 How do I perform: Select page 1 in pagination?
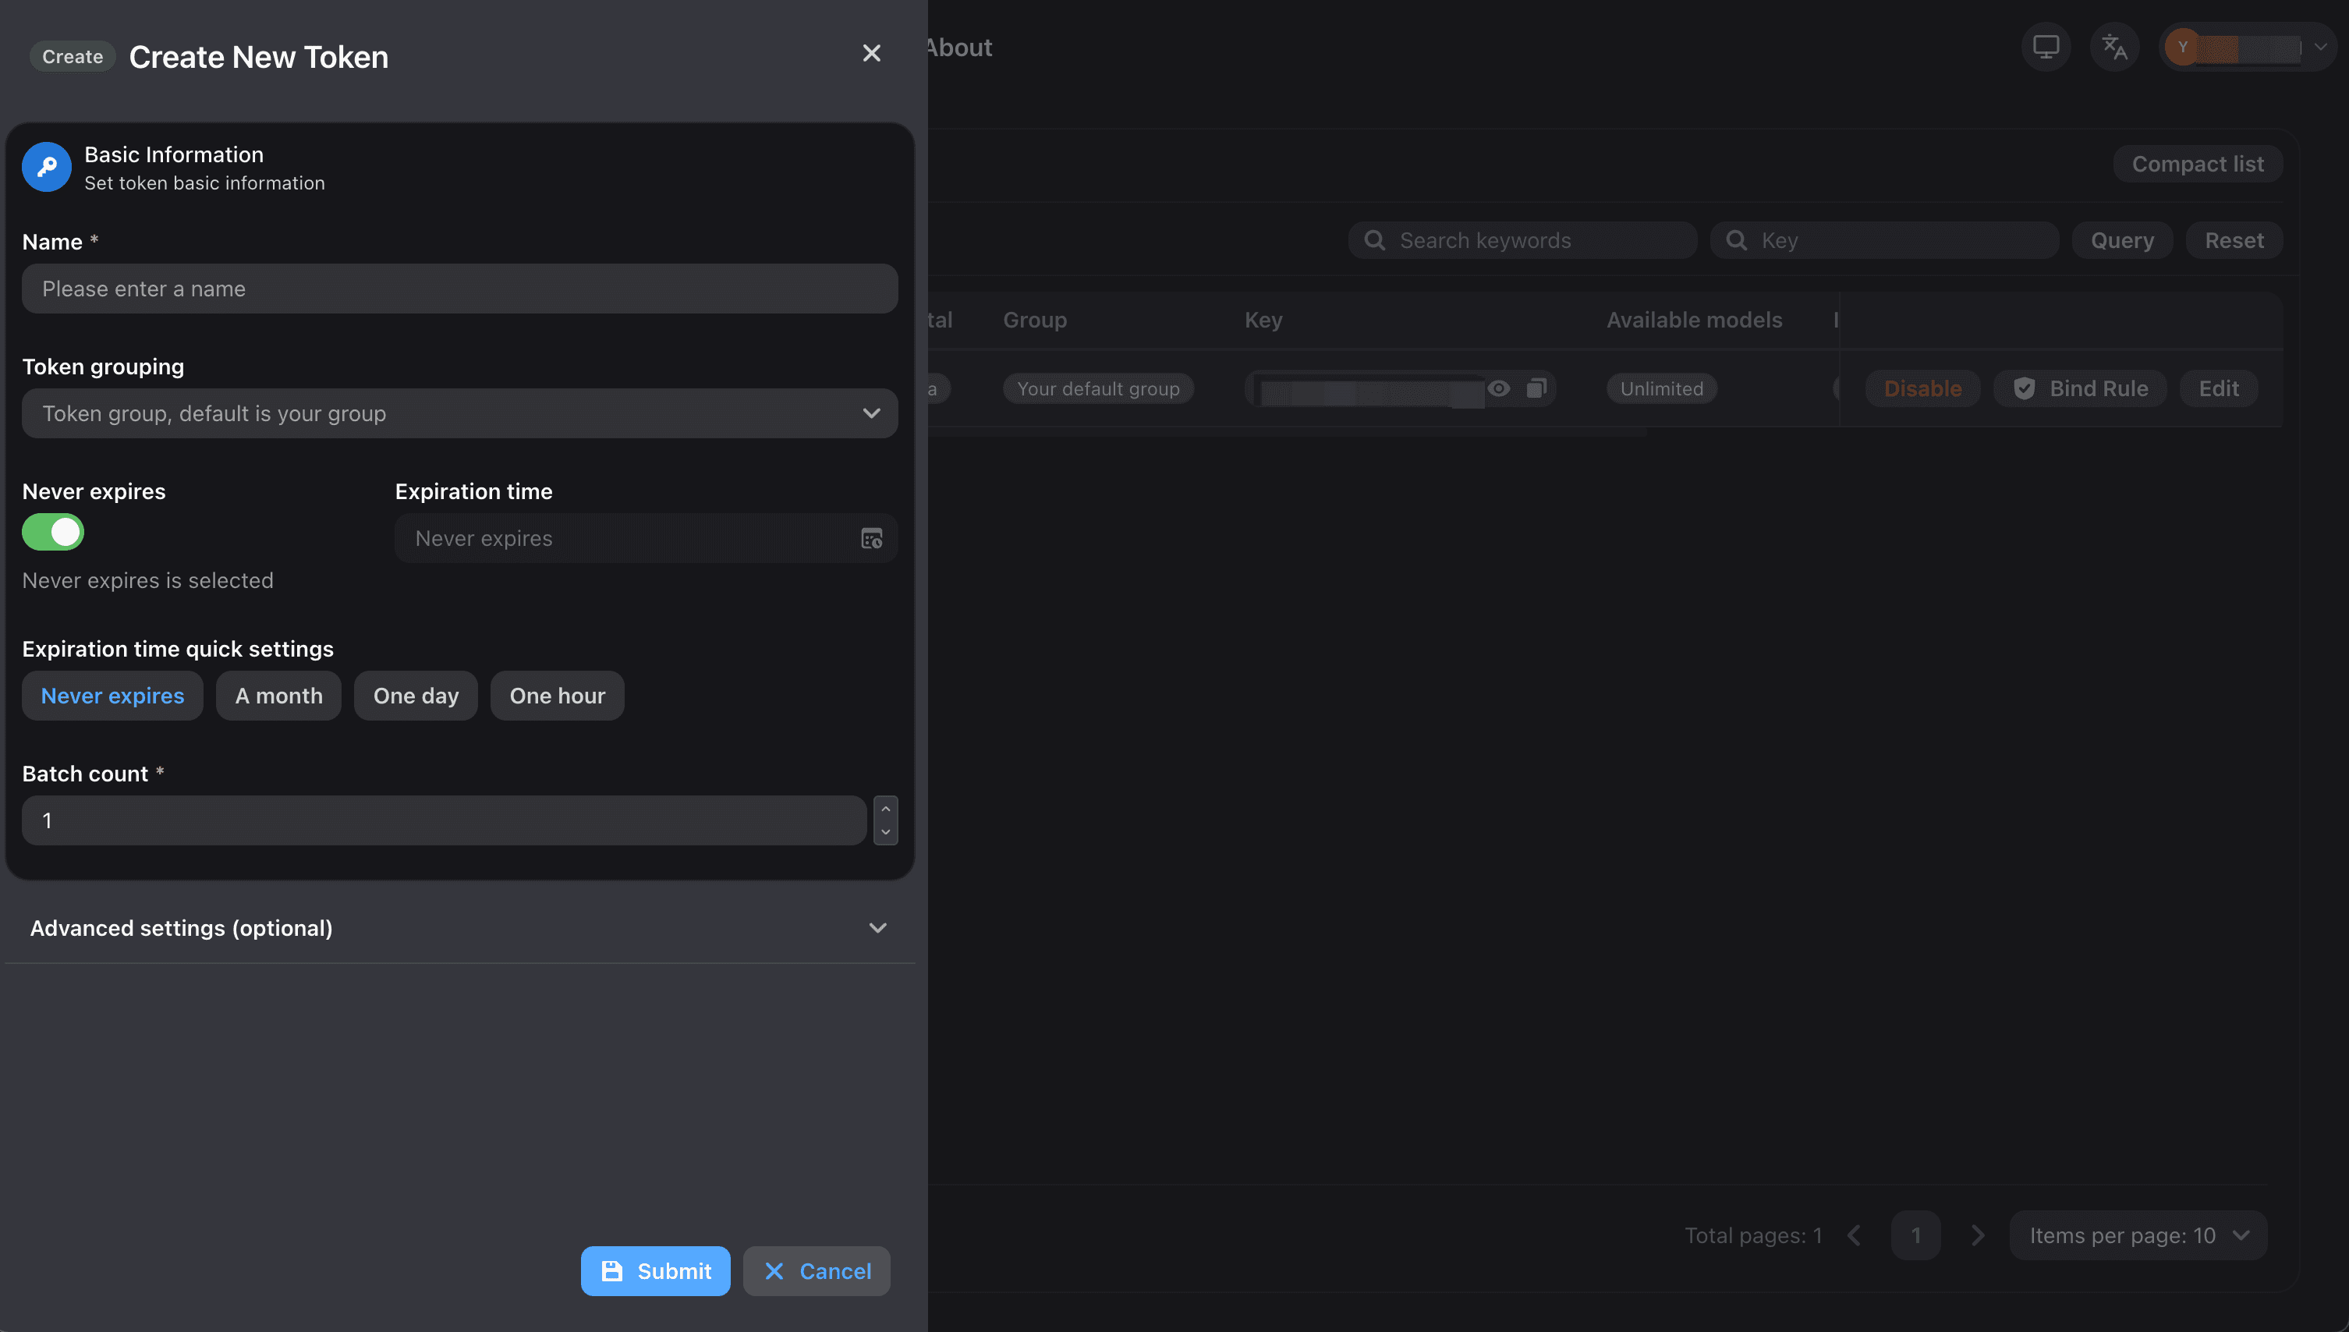pyautogui.click(x=1915, y=1236)
